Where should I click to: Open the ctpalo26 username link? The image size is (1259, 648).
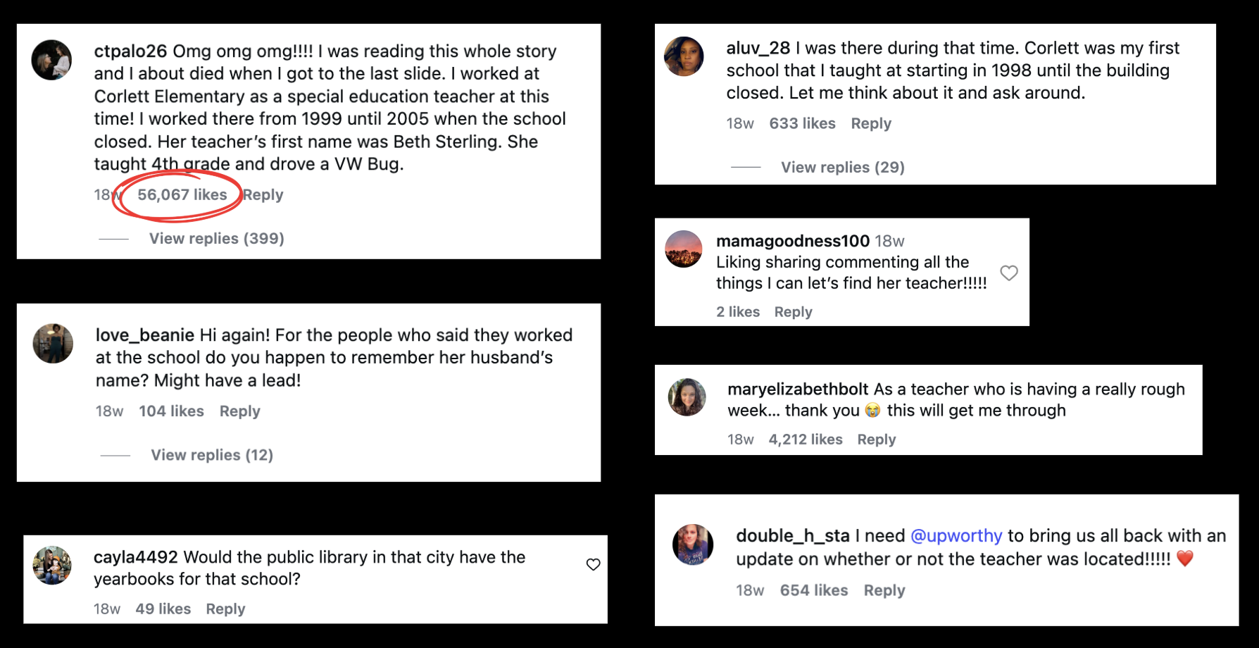pos(130,51)
